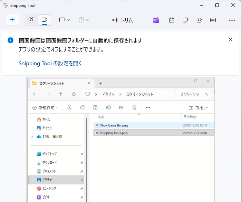Open in Clipchamp video editor icon

point(156,20)
